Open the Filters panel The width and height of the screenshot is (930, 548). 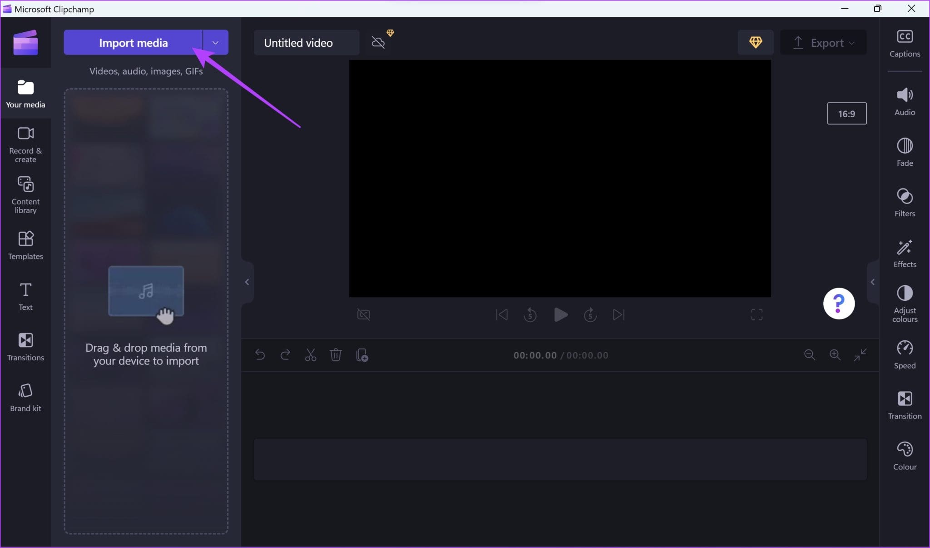click(904, 203)
